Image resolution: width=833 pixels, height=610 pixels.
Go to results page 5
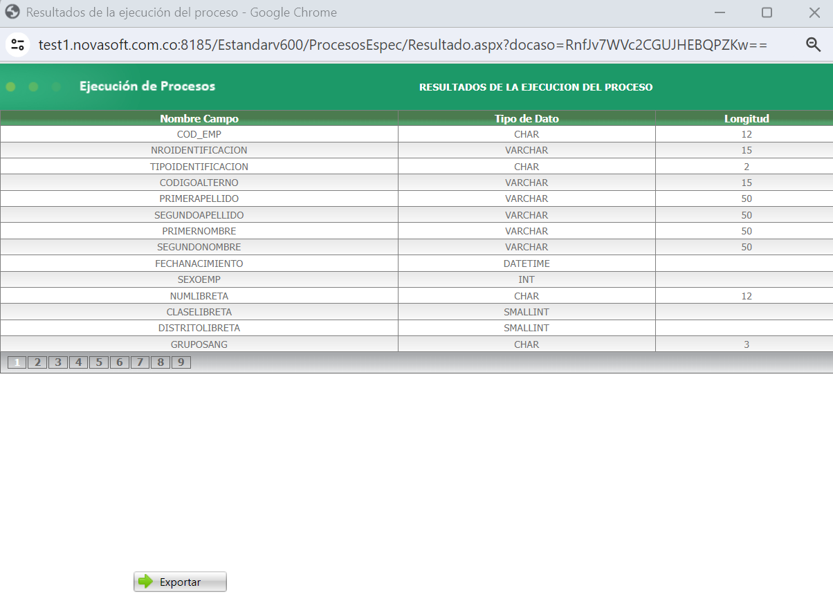(x=99, y=362)
